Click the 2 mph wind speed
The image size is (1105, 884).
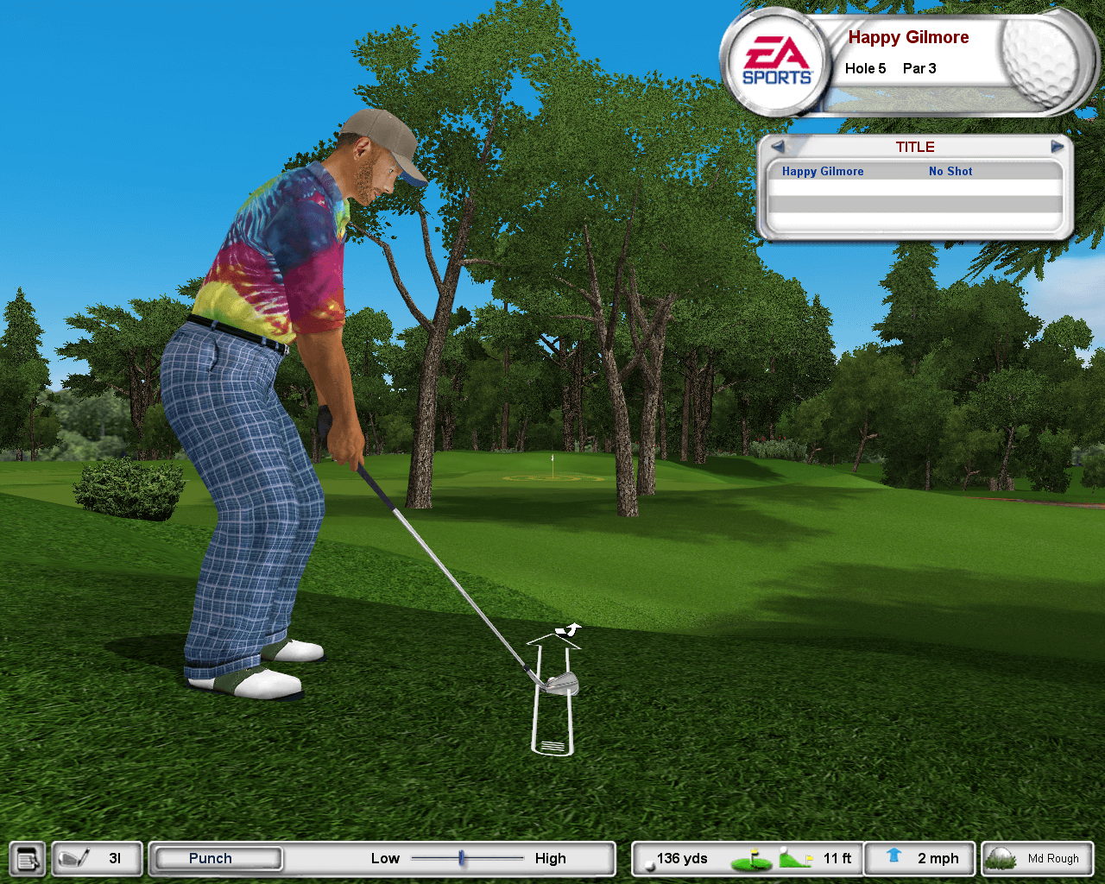(938, 858)
